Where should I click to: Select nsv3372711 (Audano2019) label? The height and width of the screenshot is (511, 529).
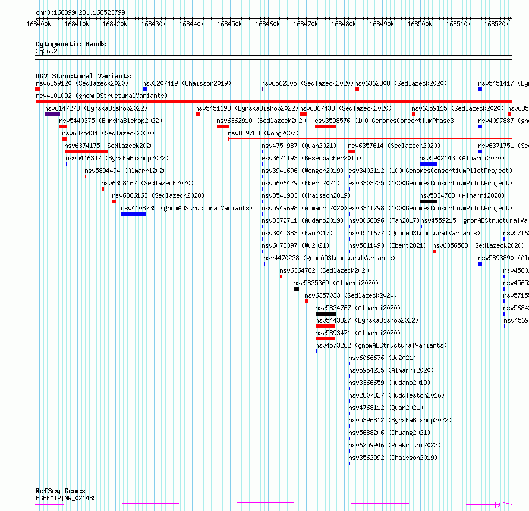tap(303, 220)
